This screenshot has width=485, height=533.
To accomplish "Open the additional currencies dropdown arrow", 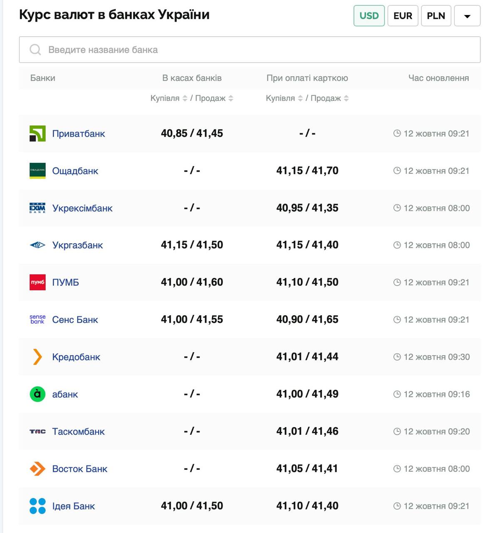I will (467, 16).
